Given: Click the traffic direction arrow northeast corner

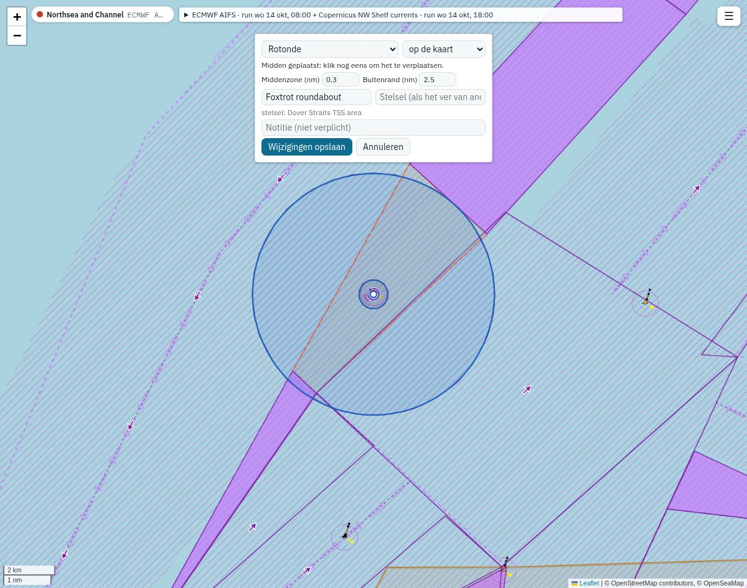Looking at the screenshot, I should point(697,188).
